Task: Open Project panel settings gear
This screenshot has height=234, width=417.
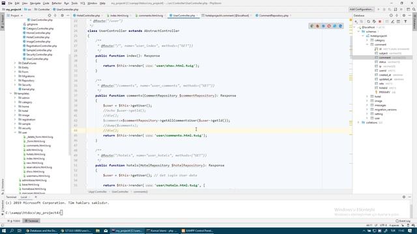Action: (x=63, y=16)
